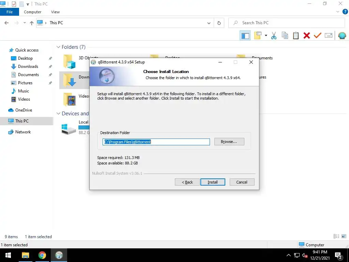349x262 pixels.
Task: Open Explorer help question mark icon
Action: (345, 12)
